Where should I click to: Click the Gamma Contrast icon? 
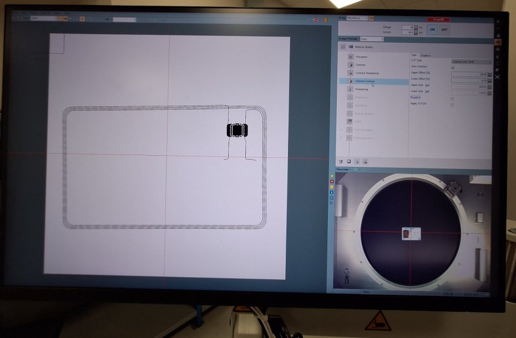pyautogui.click(x=351, y=81)
